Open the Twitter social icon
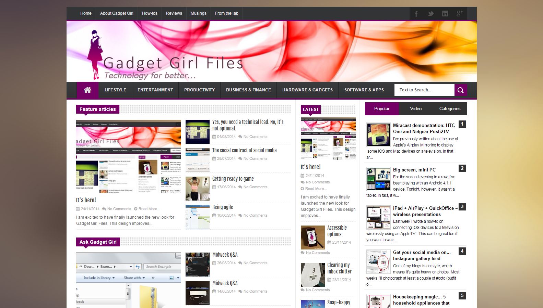Image resolution: width=543 pixels, height=308 pixels. point(430,14)
